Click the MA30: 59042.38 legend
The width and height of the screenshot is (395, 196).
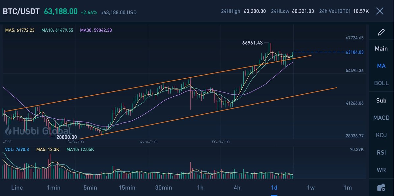pos(96,30)
